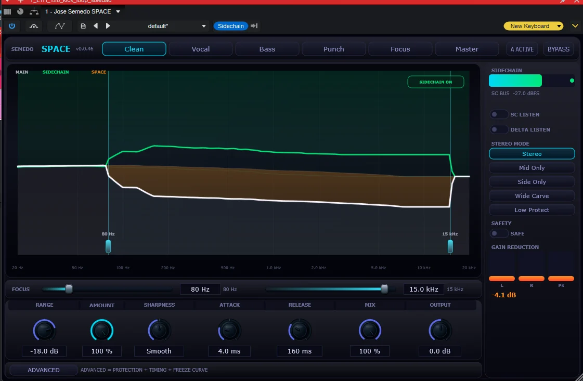Select the Bass preset tab

tap(267, 49)
